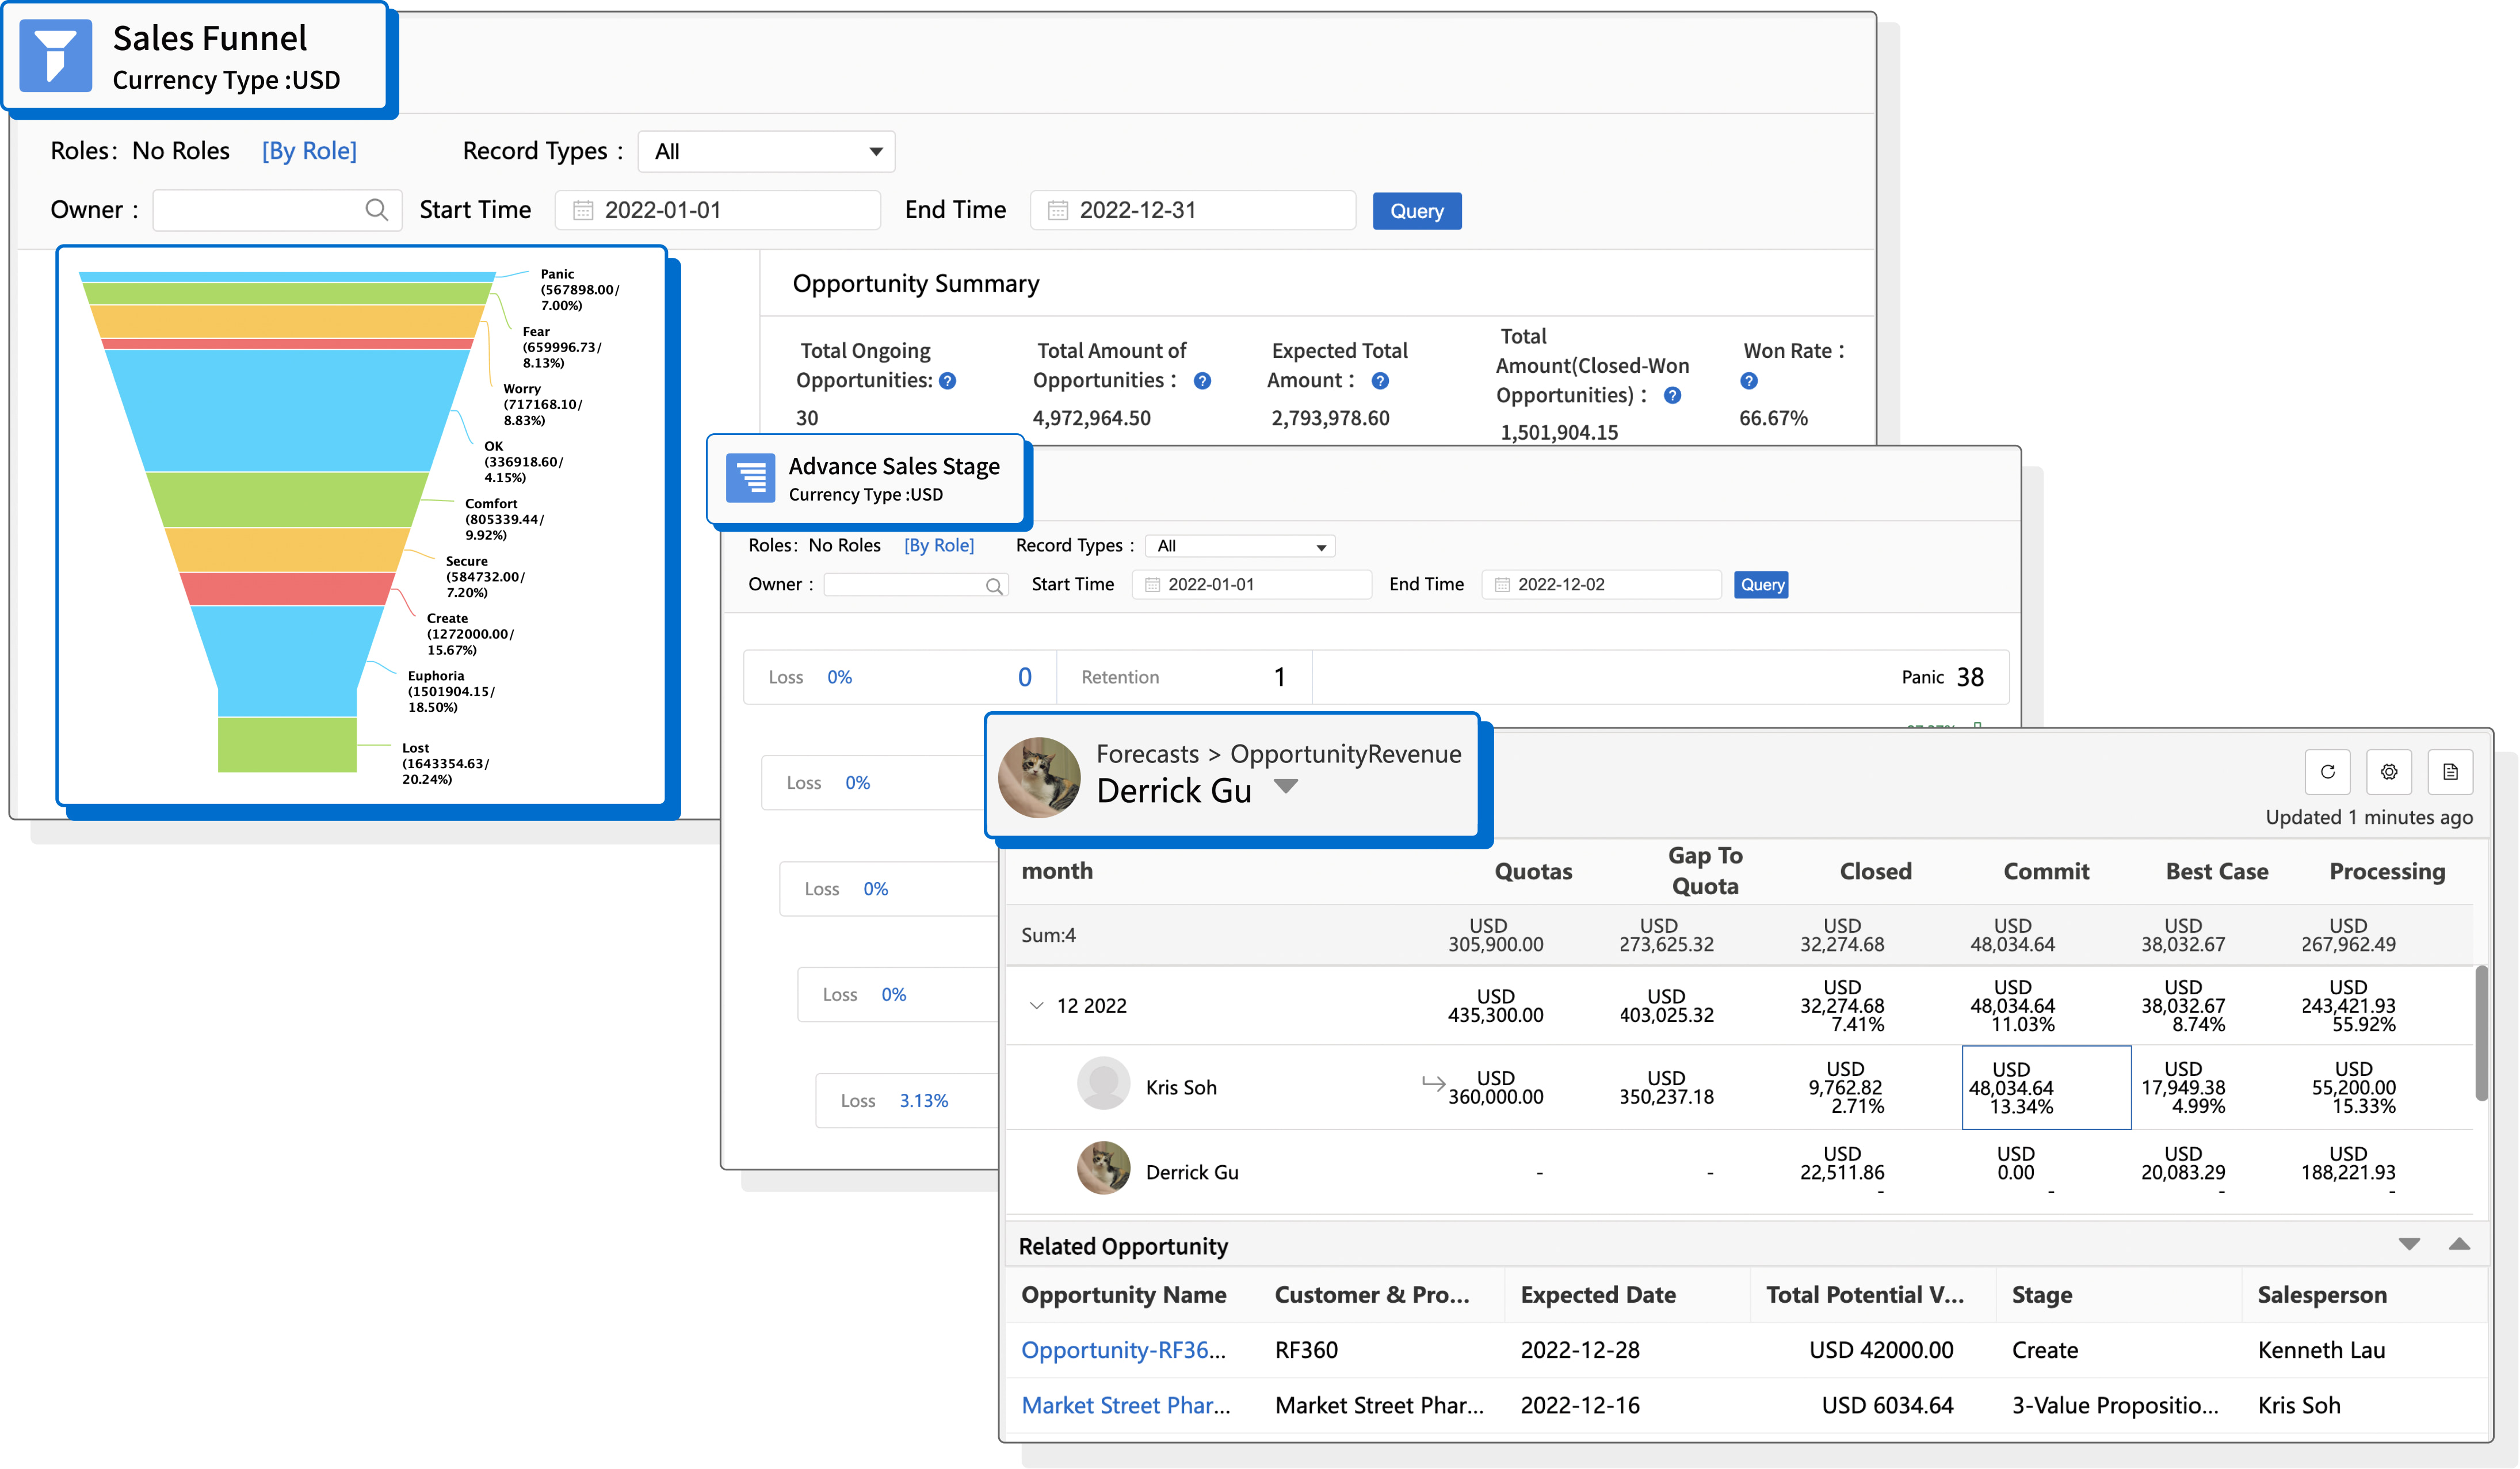Click the Sales Funnel Start Time date field
2520x1469 pixels.
coord(718,210)
